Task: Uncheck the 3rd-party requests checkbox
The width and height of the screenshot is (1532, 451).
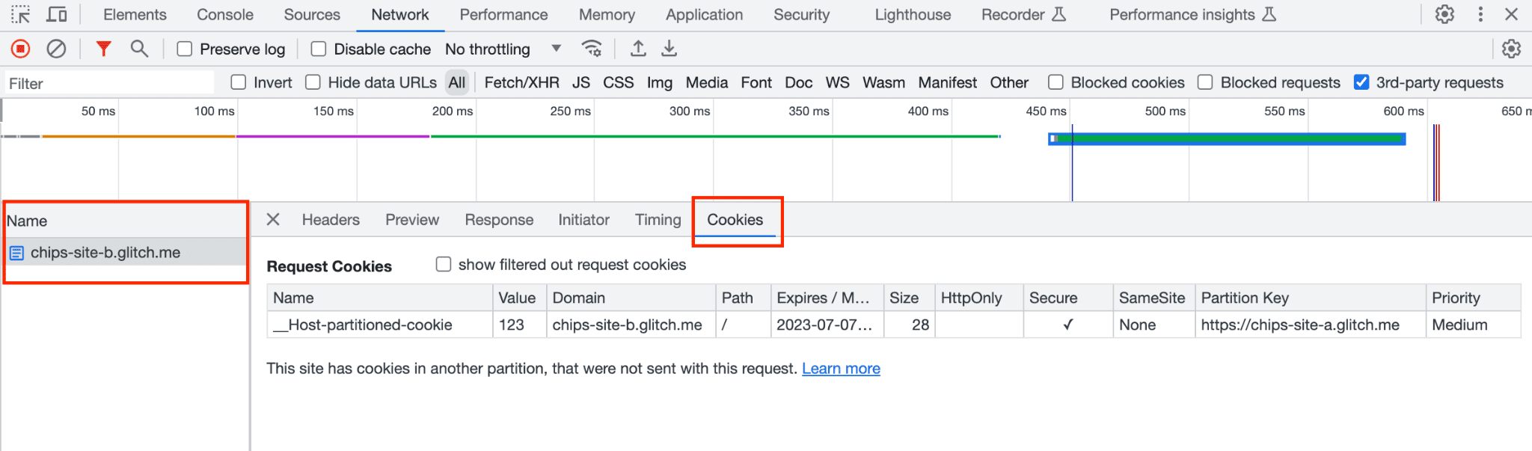Action: [1361, 82]
